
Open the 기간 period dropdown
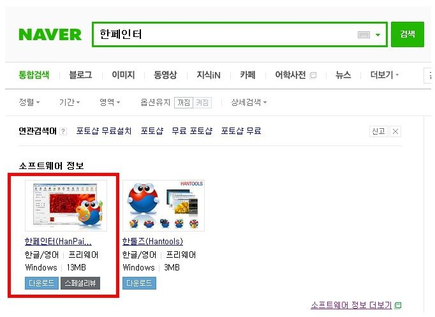[70, 102]
